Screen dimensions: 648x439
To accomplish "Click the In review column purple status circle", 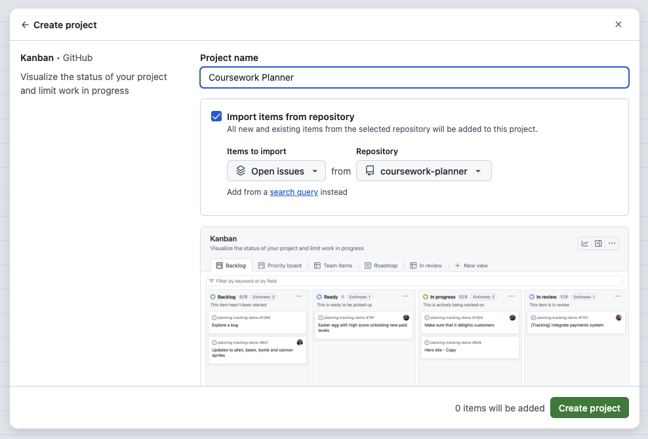I will pos(532,297).
